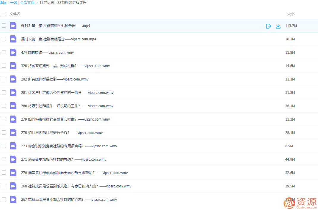This screenshot has height=210, width=318.
Task: Click video icon next to file 271
Action: pos(13,160)
